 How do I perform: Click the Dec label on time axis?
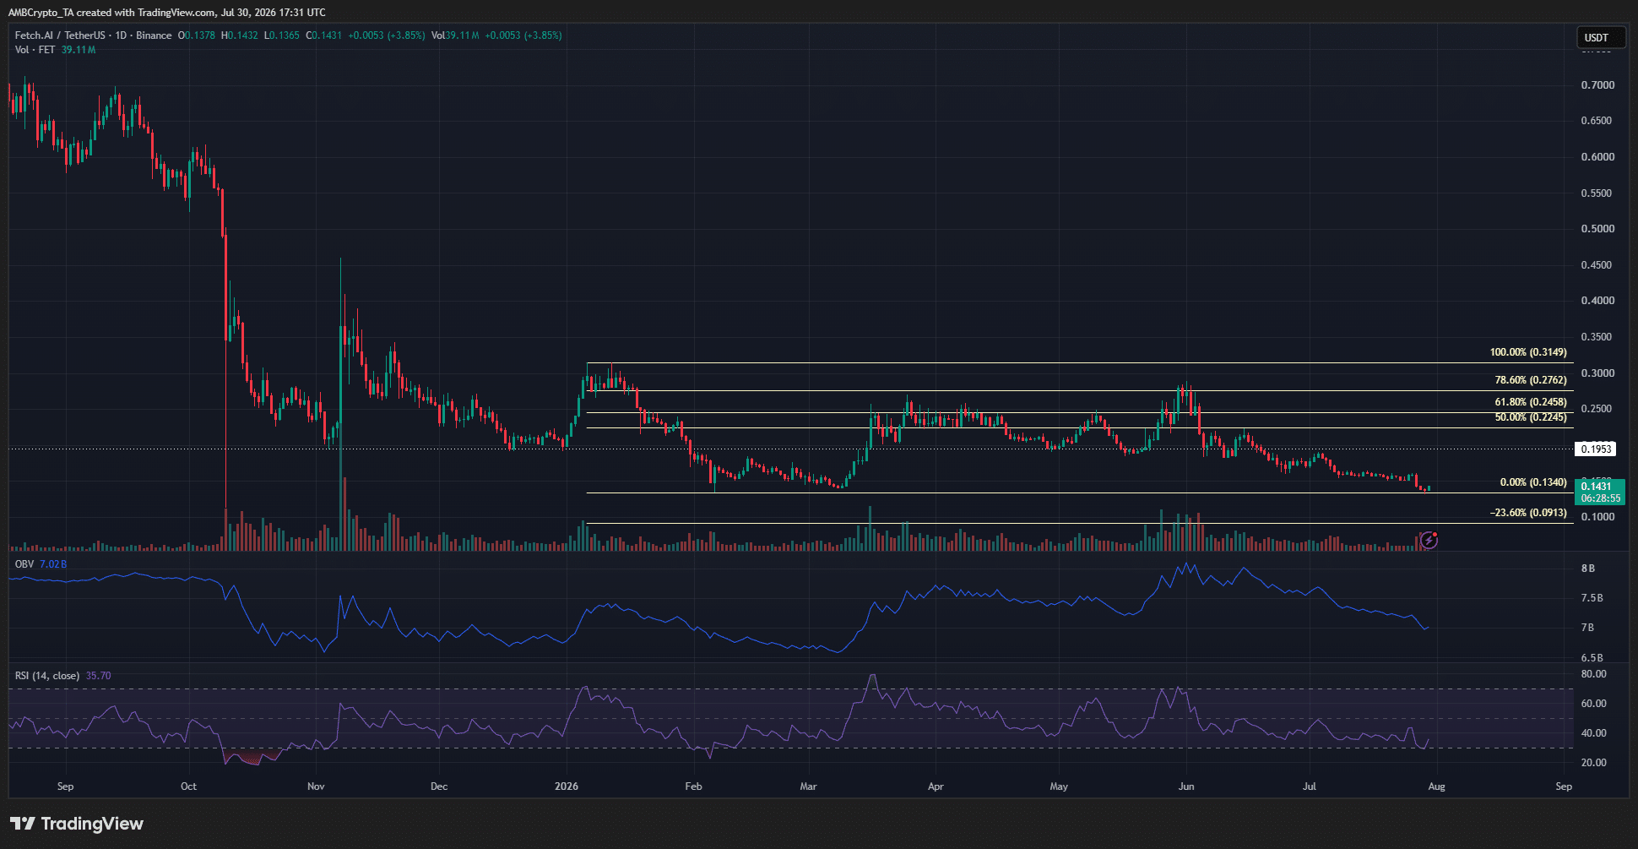439,786
